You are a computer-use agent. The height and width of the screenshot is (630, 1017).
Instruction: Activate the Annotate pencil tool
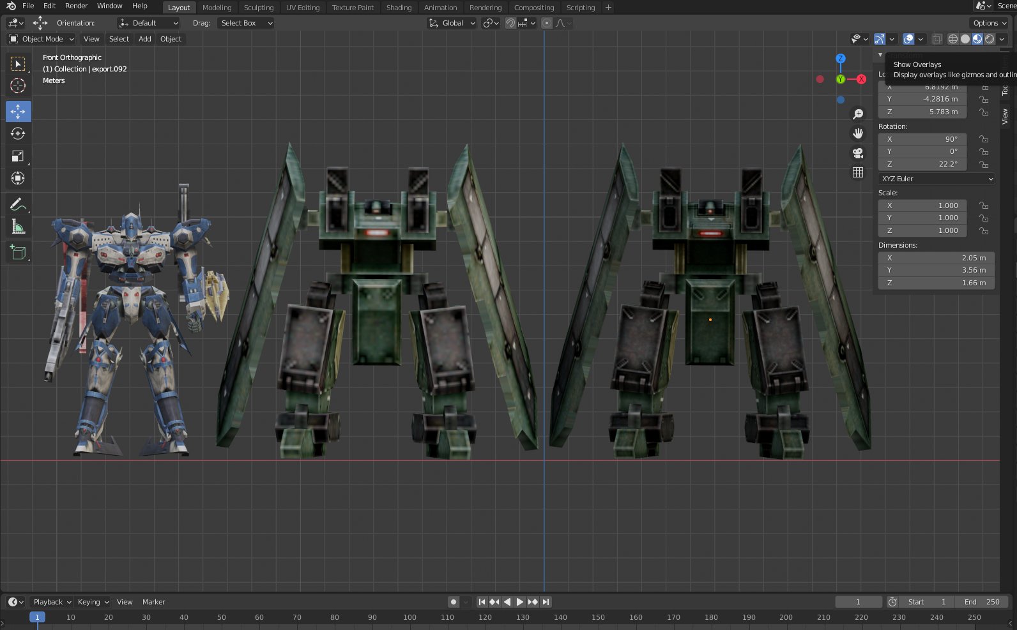click(18, 204)
